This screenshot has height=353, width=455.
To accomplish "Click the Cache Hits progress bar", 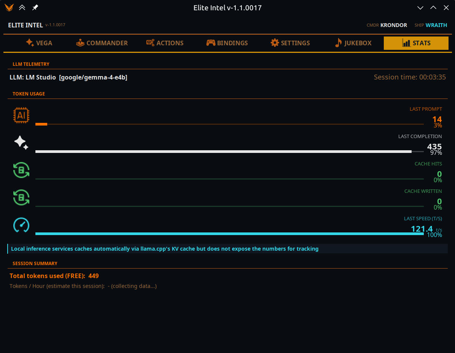I will pyautogui.click(x=230, y=179).
